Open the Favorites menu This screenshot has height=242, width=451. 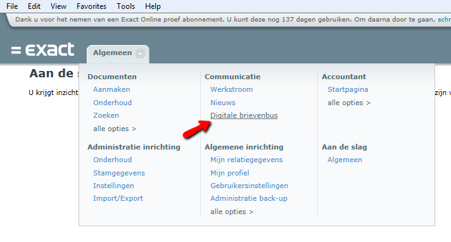pos(91,6)
